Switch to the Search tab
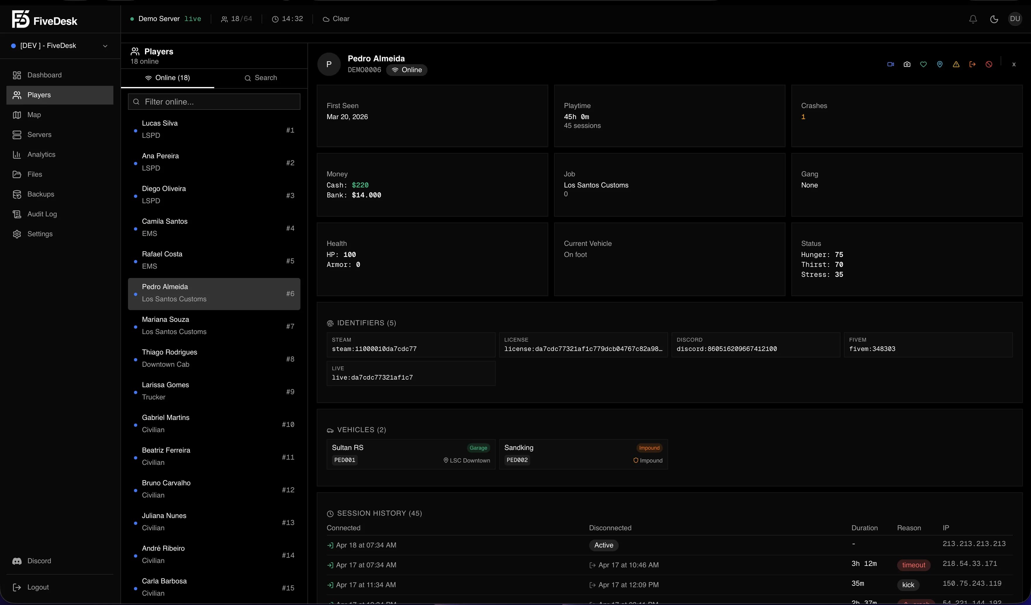Screen dimensions: 1031x605 261,78
